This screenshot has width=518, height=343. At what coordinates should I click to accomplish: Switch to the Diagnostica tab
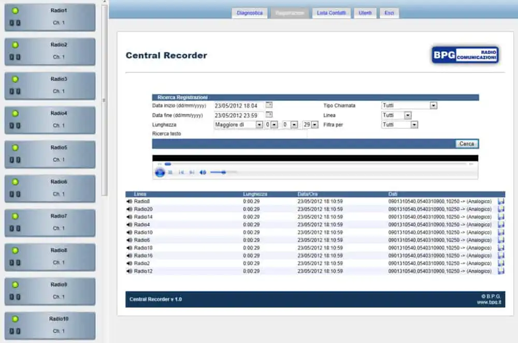(250, 12)
